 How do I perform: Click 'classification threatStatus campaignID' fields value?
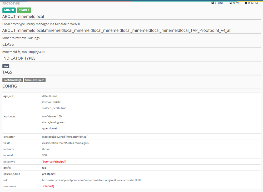66,143
